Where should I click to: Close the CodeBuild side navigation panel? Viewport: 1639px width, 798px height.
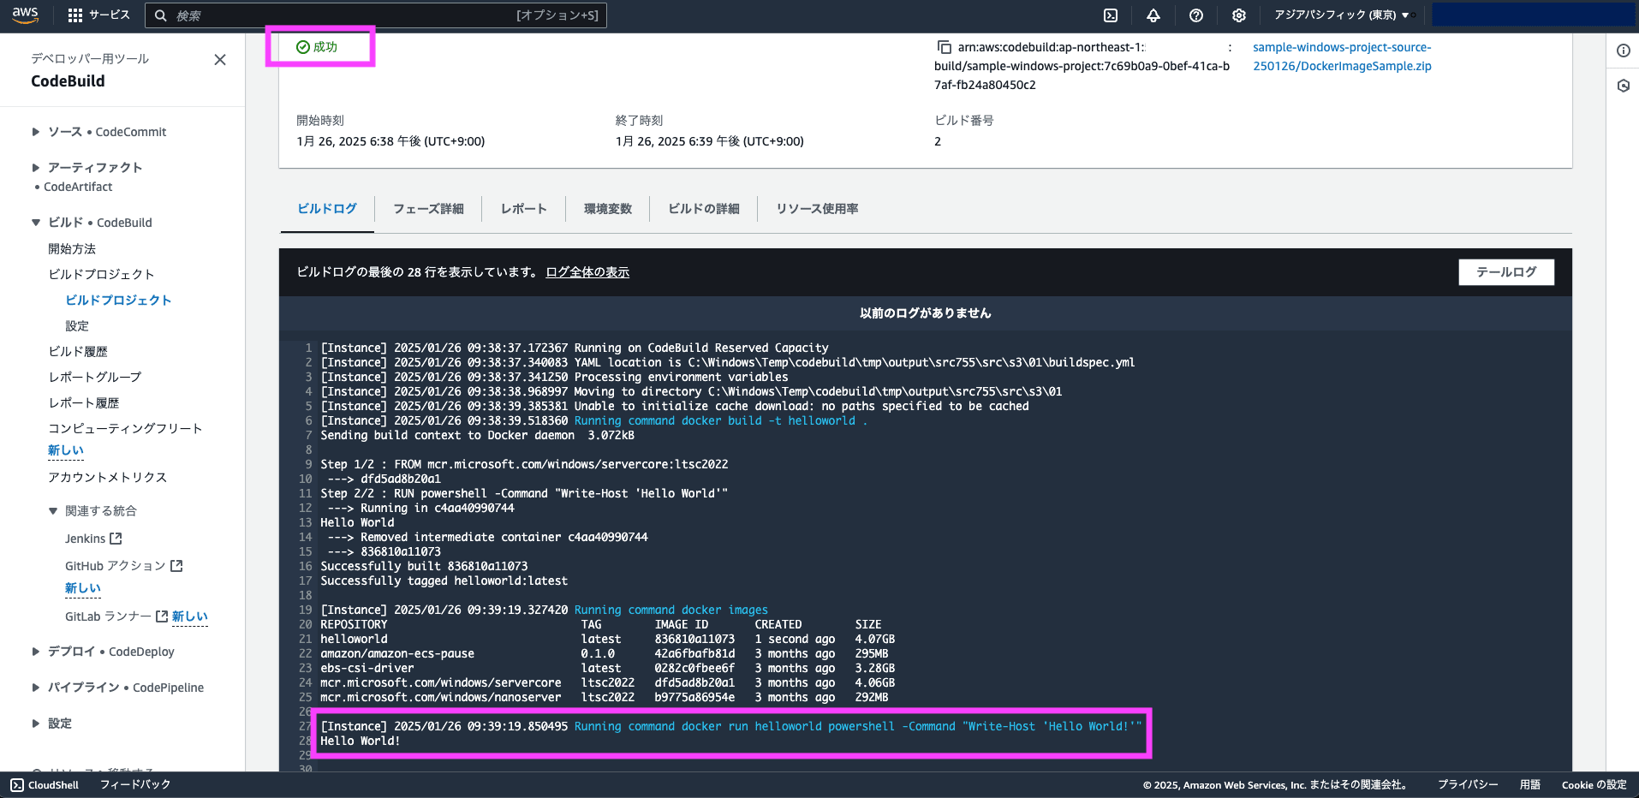(220, 59)
